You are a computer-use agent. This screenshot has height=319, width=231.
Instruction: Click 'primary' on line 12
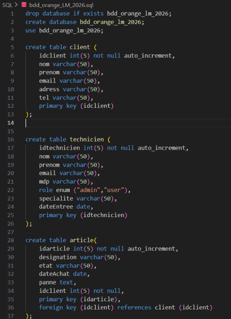click(x=51, y=106)
